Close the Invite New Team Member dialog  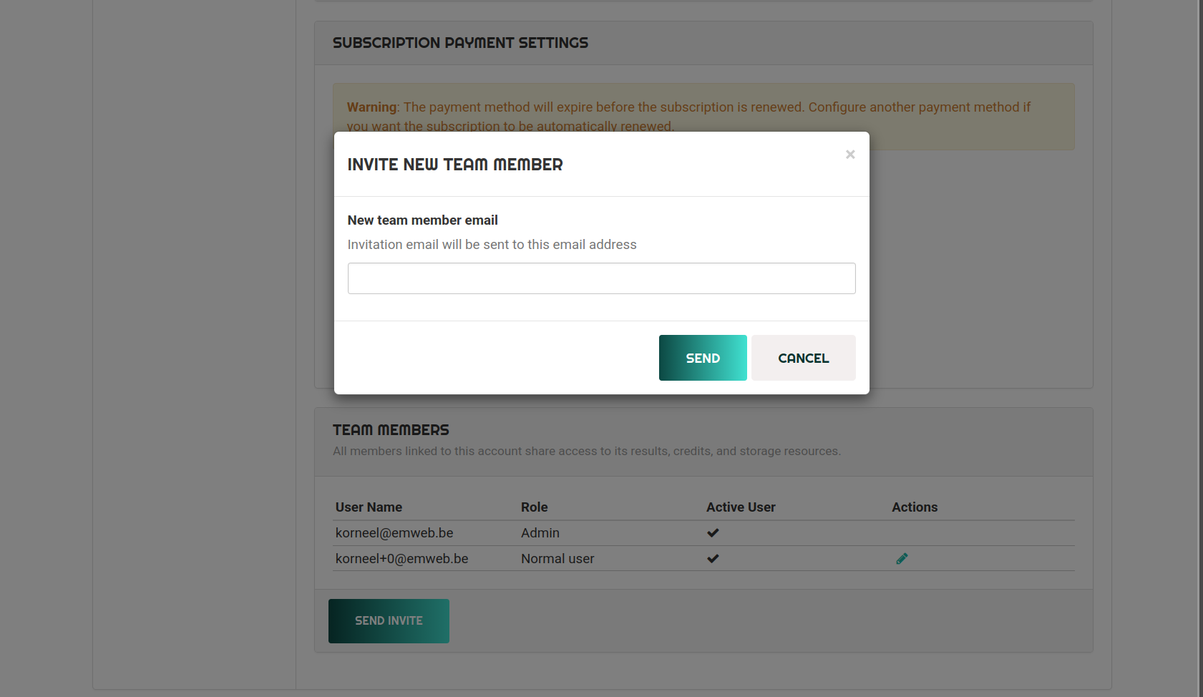click(x=850, y=155)
